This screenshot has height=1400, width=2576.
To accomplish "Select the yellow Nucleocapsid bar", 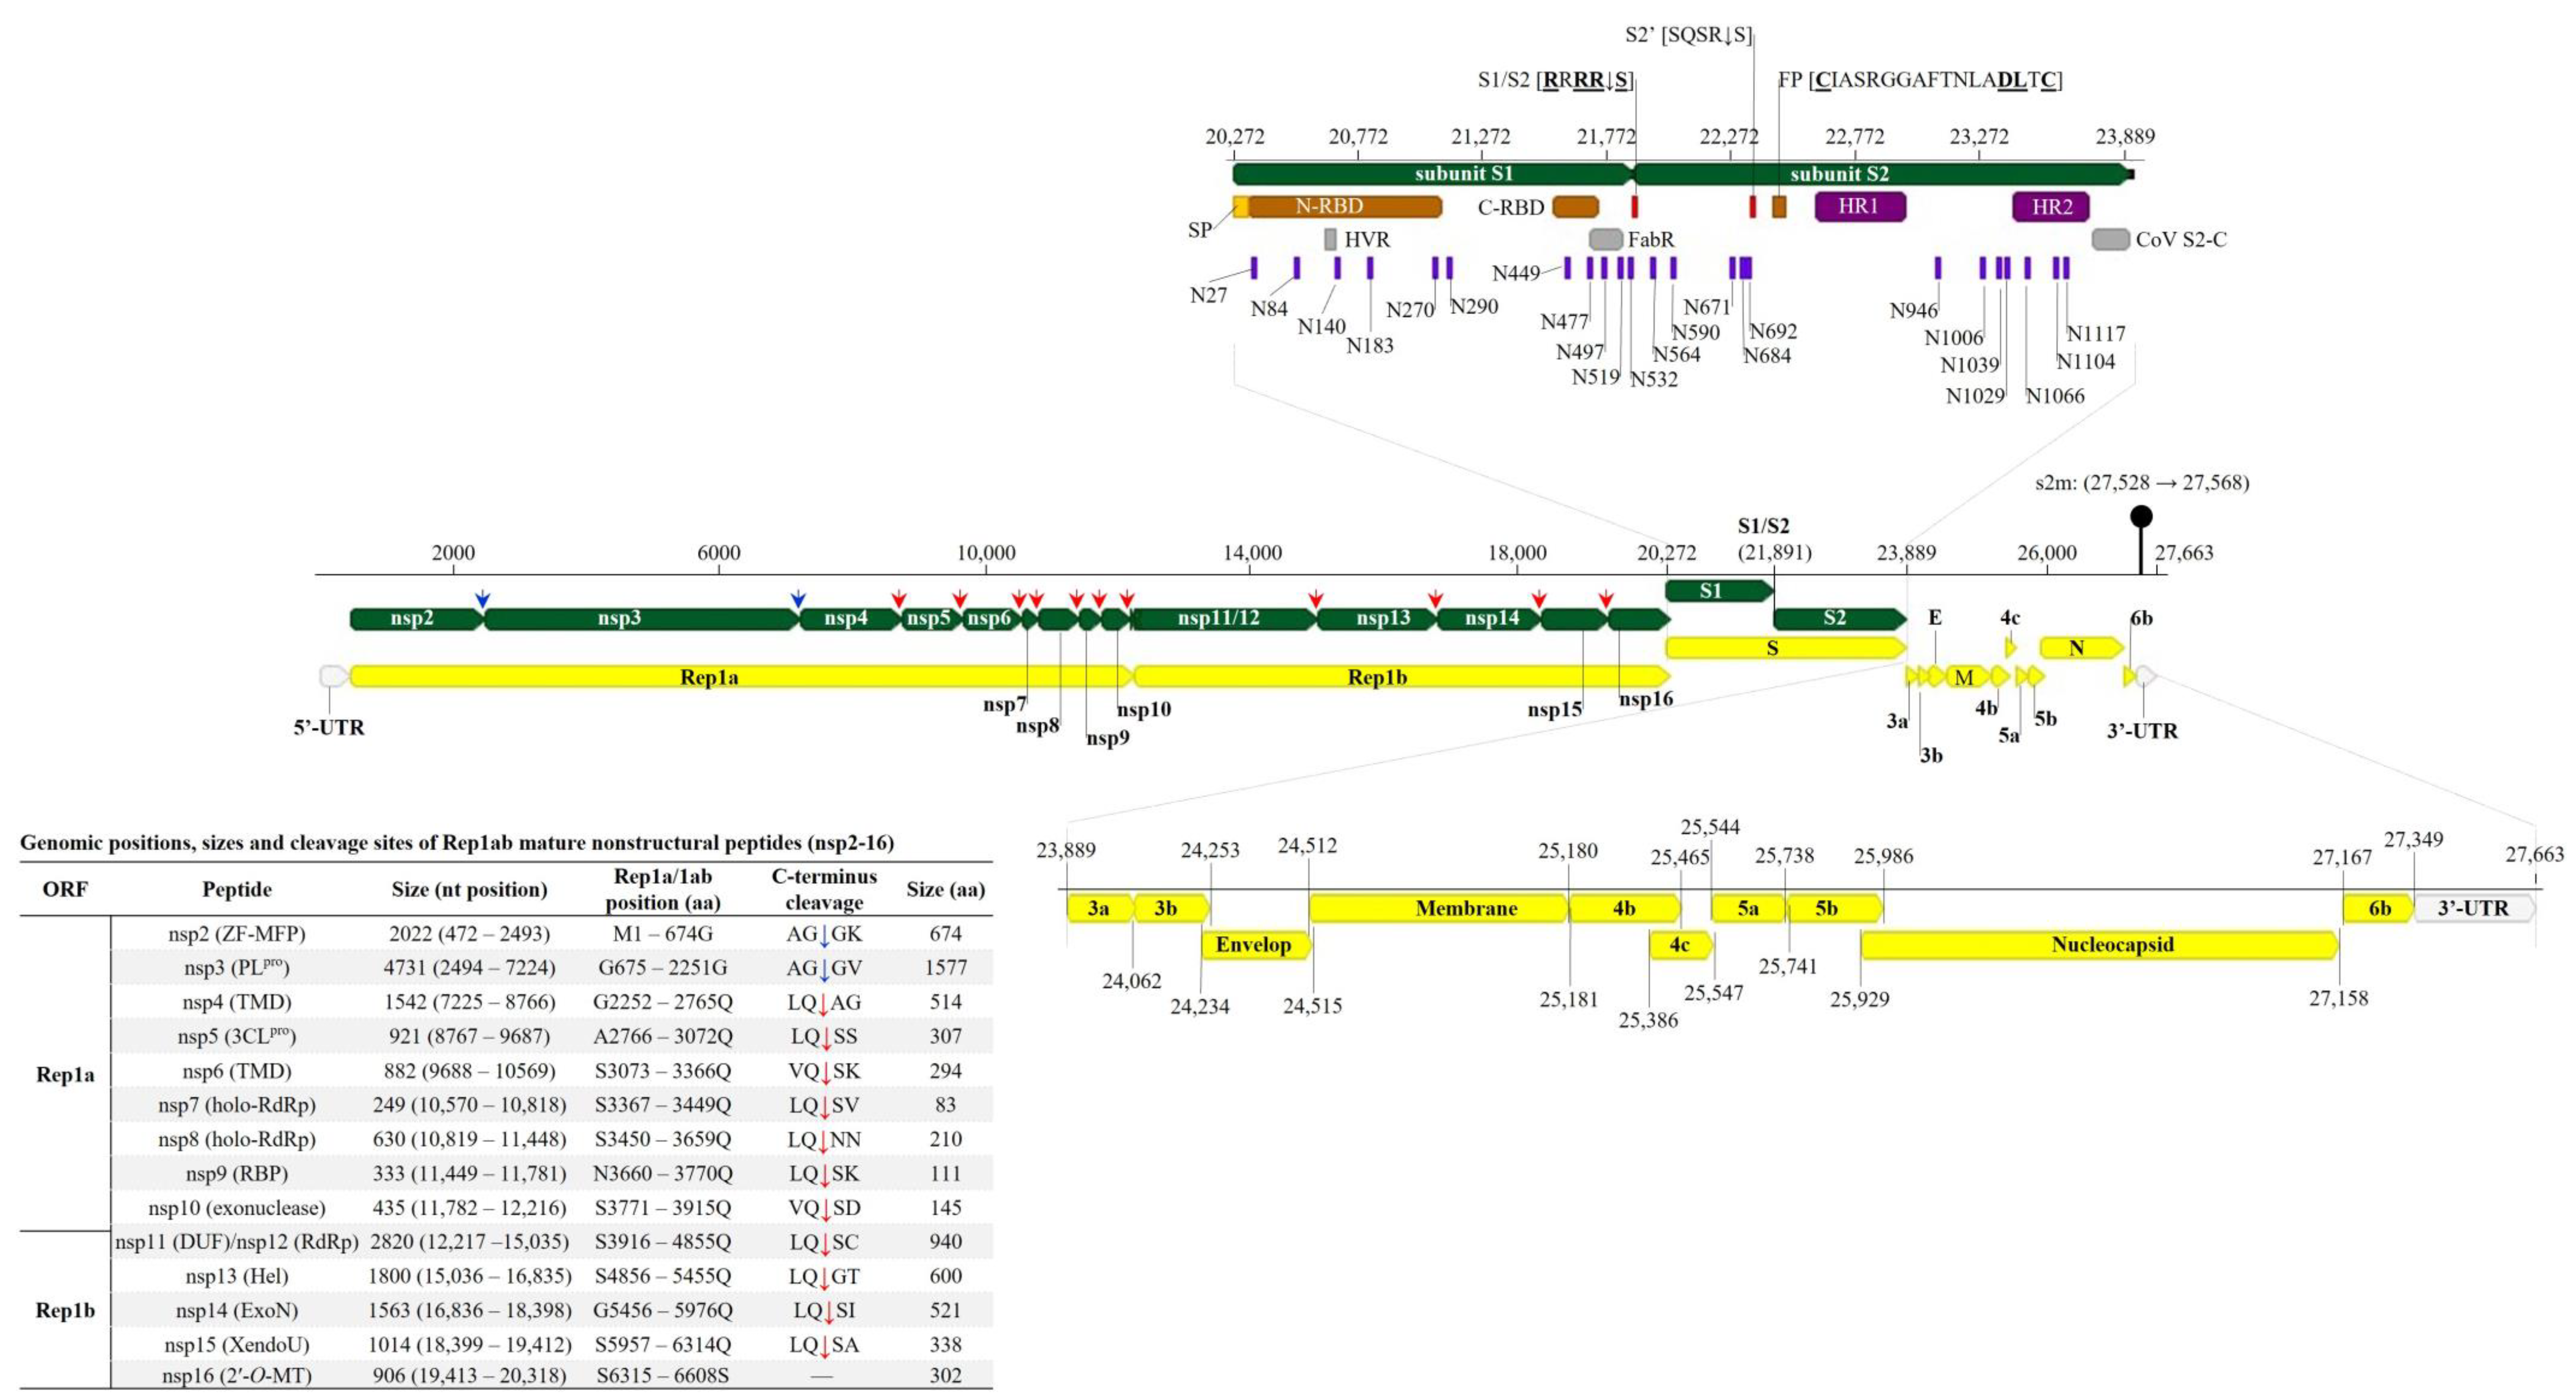I will tap(2100, 945).
